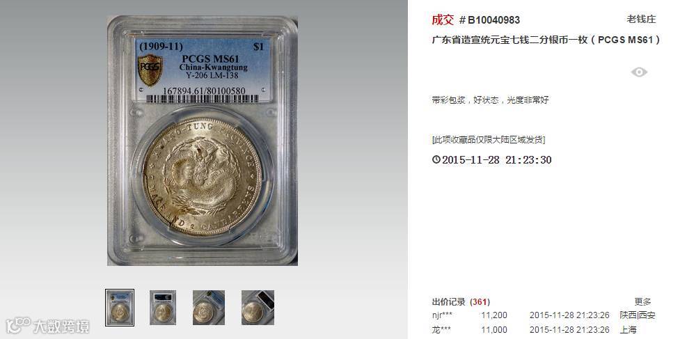Click the eye view-count icon

[x=639, y=72]
